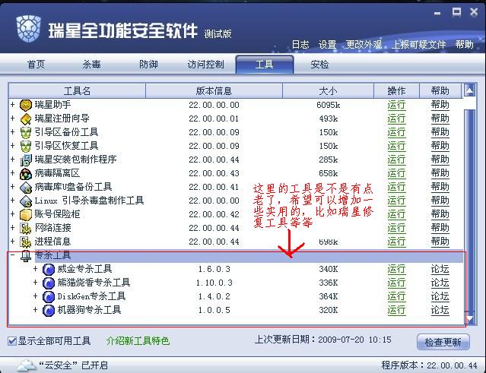Viewport: 486px width, 373px height.
Task: Click the 引导区恢复工具 icon
Action: pos(26,146)
